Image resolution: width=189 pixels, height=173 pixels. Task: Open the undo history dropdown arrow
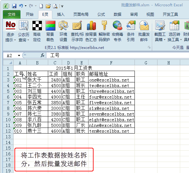[26, 6]
